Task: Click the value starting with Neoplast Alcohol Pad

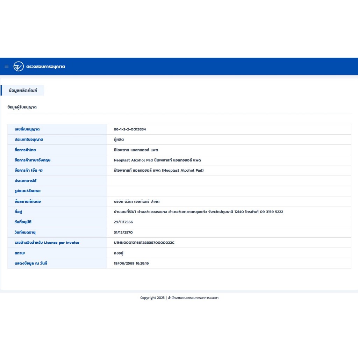Action: (157, 160)
